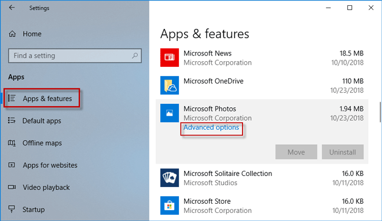Open Apps for websites section
This screenshot has height=221, width=382.
point(50,165)
